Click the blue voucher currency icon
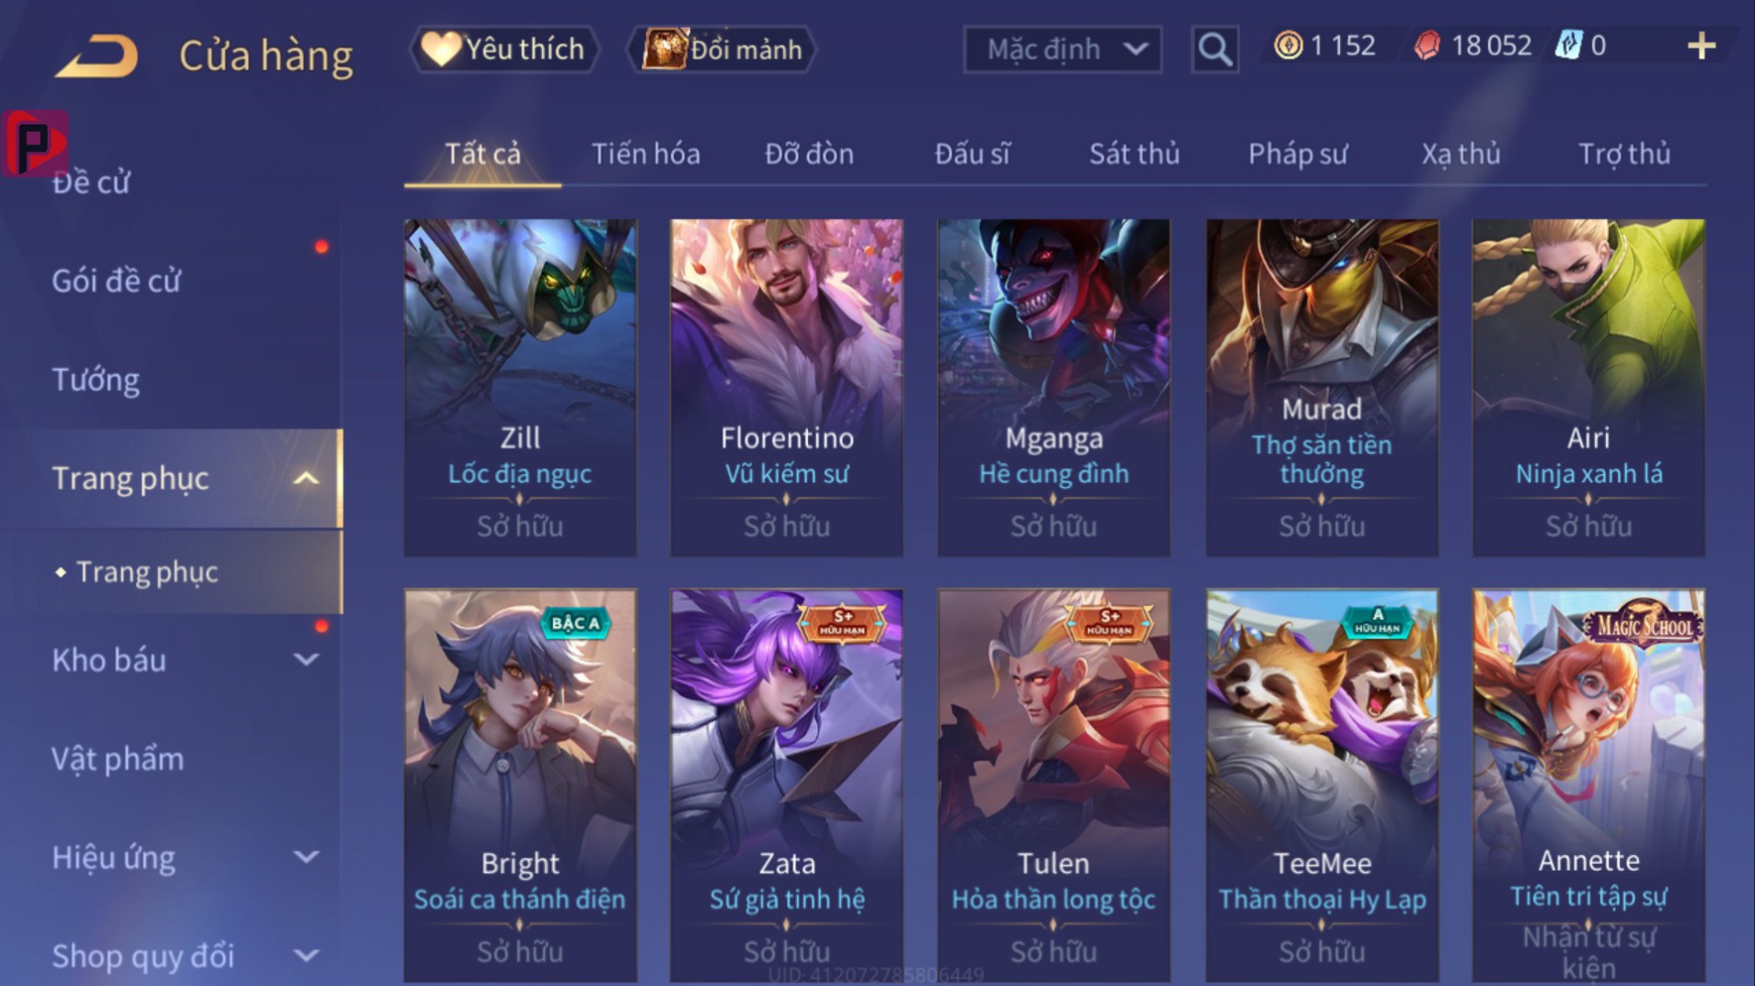This screenshot has height=986, width=1755. click(1567, 45)
